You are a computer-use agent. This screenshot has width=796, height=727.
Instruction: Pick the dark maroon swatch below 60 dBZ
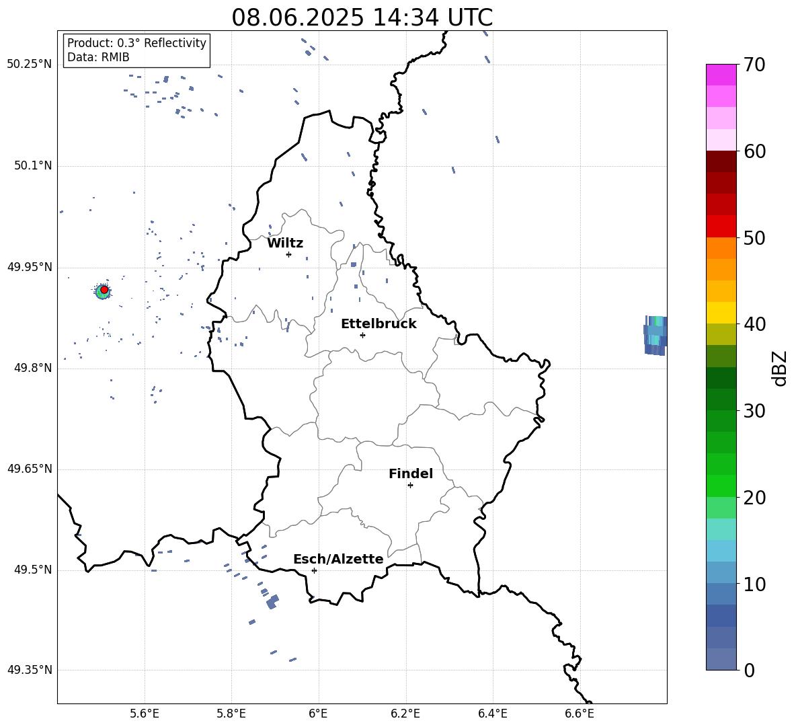pos(721,161)
